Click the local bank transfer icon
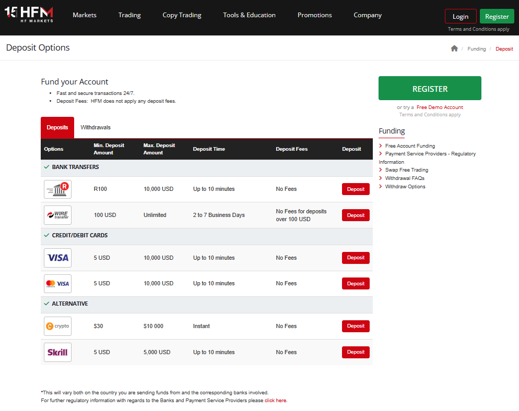This screenshot has height=411, width=519. point(57,189)
